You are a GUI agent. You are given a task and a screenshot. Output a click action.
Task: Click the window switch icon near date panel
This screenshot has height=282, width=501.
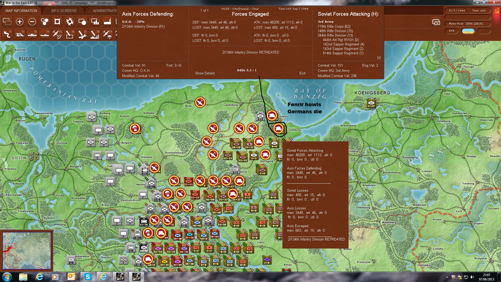click(x=436, y=22)
